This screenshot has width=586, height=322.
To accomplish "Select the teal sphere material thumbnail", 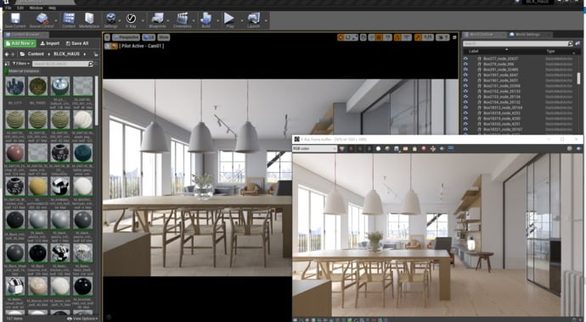I will tap(82, 153).
